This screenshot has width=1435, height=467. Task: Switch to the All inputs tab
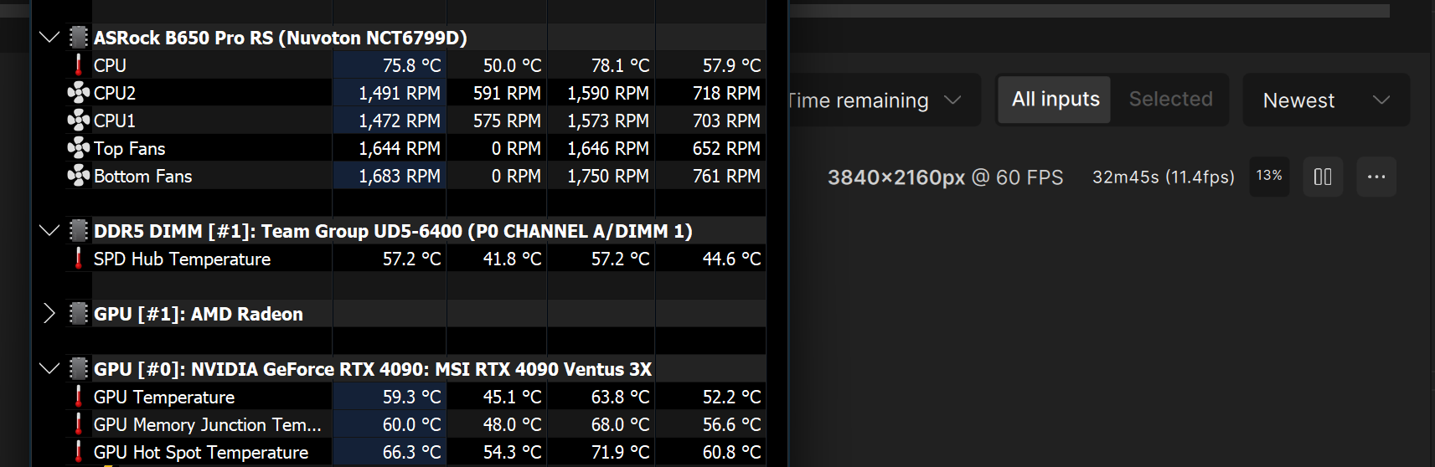pos(1056,100)
